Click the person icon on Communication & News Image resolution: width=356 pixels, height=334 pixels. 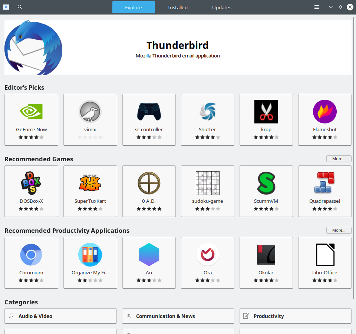coord(129,315)
